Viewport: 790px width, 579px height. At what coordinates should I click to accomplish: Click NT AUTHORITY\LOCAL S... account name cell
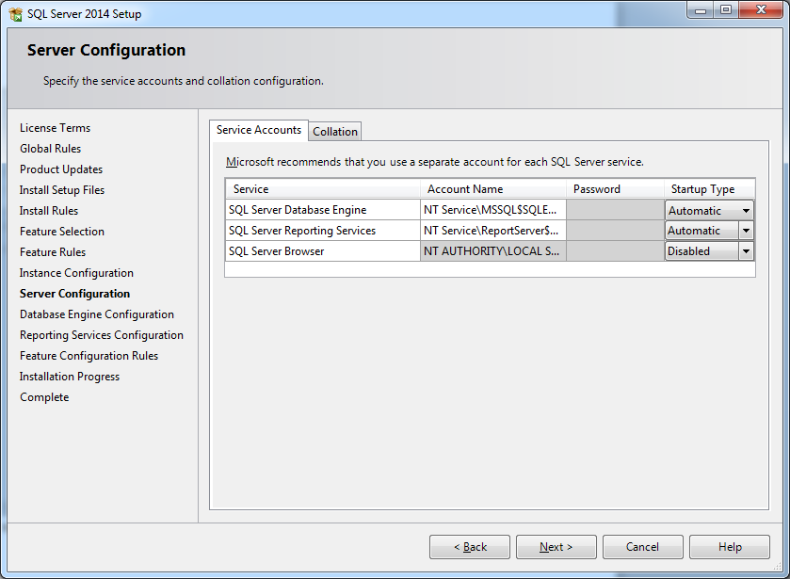point(493,251)
